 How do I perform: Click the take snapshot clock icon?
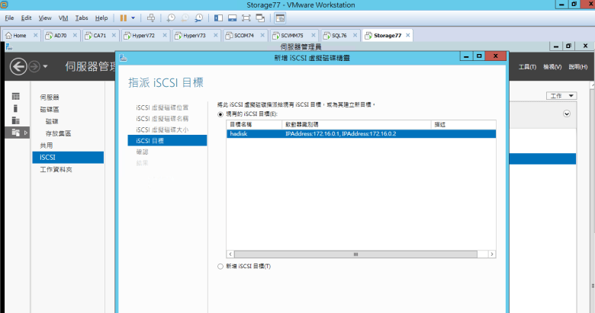[172, 18]
